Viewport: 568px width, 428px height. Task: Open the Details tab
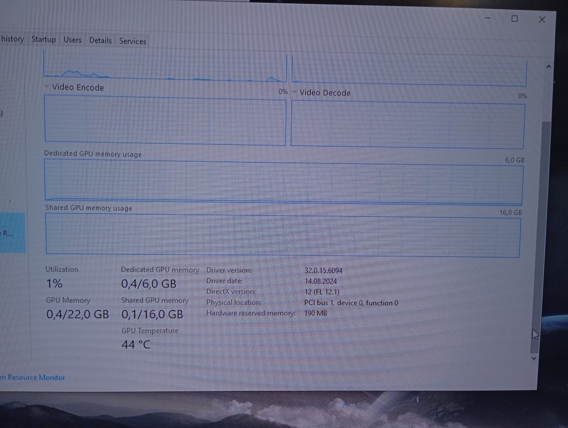100,40
